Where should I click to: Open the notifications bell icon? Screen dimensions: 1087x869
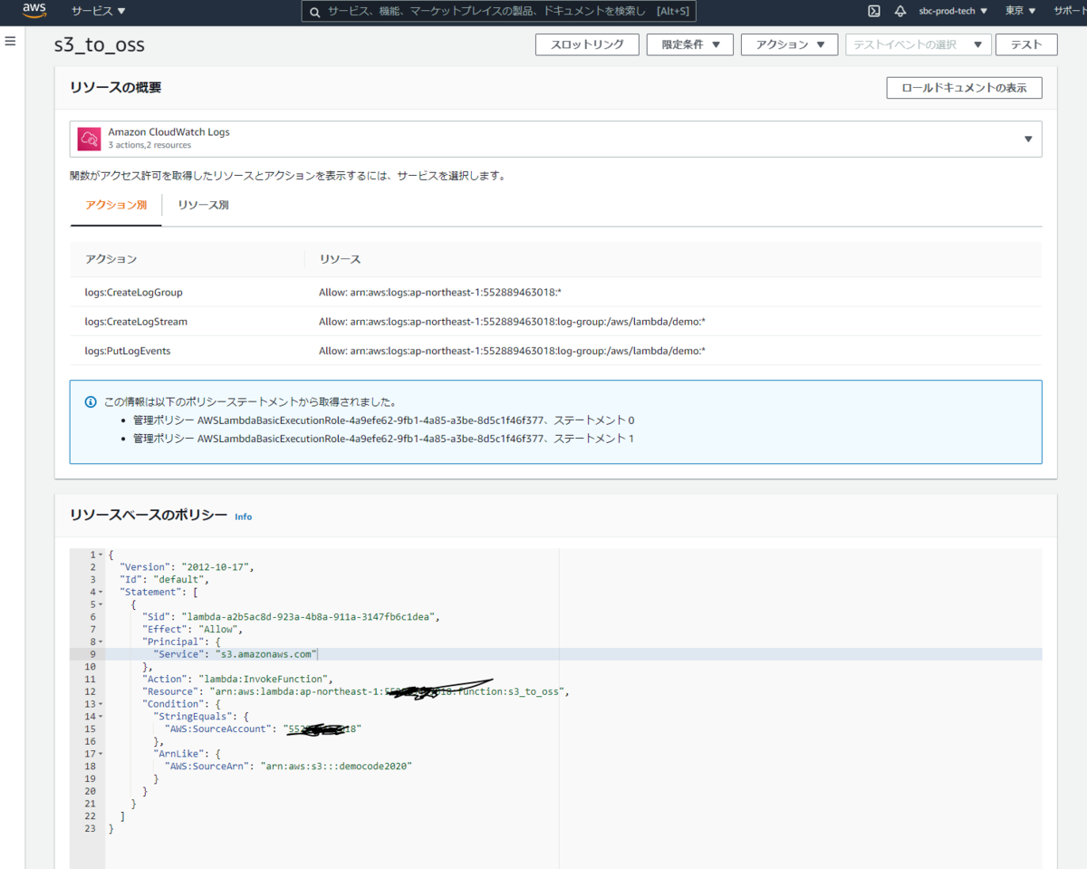900,11
